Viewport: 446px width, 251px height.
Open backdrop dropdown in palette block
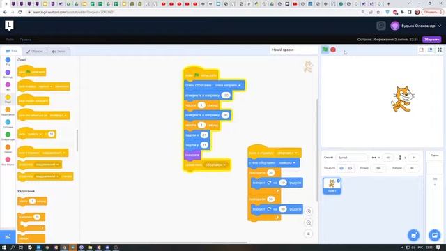point(58,116)
